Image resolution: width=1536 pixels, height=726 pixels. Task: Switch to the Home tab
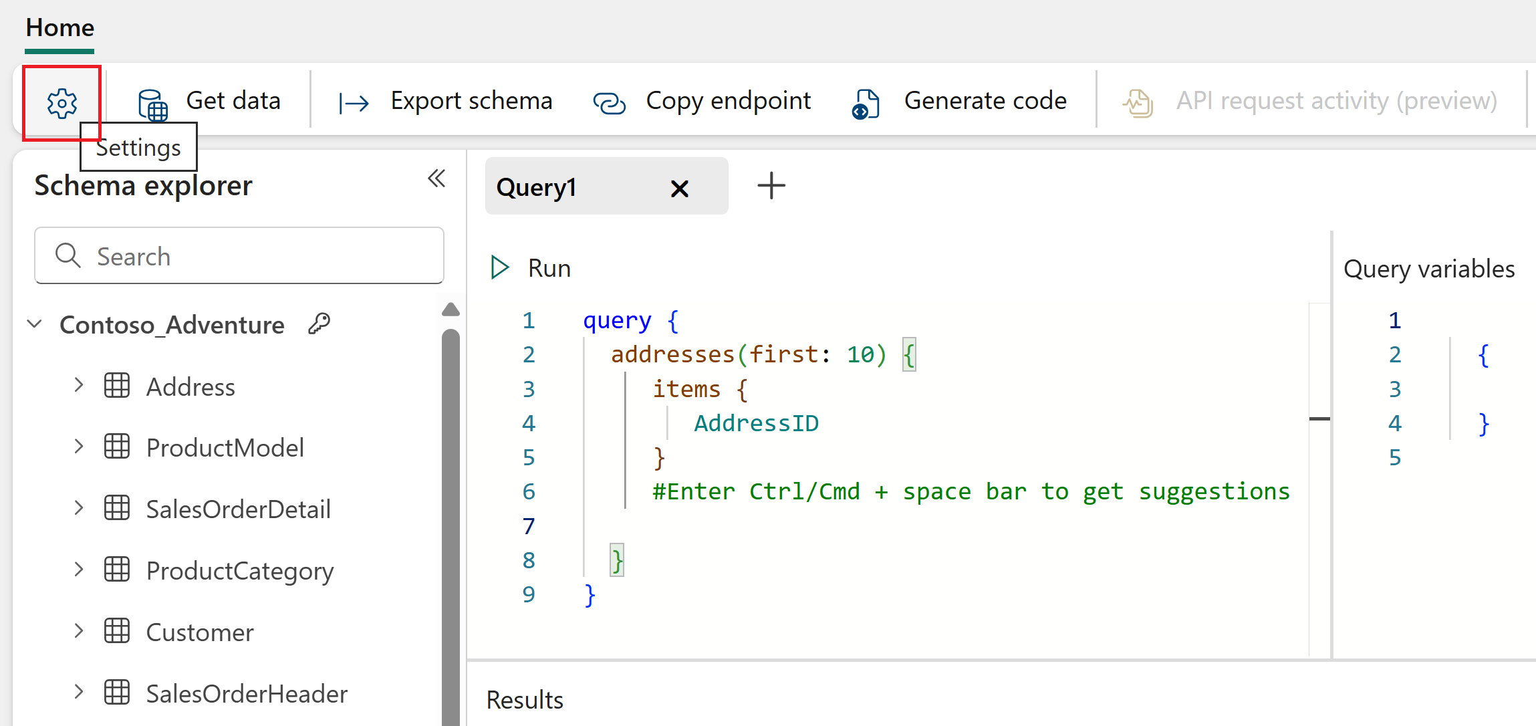click(x=59, y=28)
